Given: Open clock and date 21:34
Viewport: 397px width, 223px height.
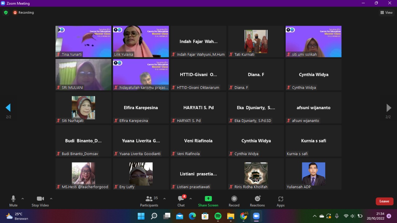Looking at the screenshot, I should pos(376,216).
